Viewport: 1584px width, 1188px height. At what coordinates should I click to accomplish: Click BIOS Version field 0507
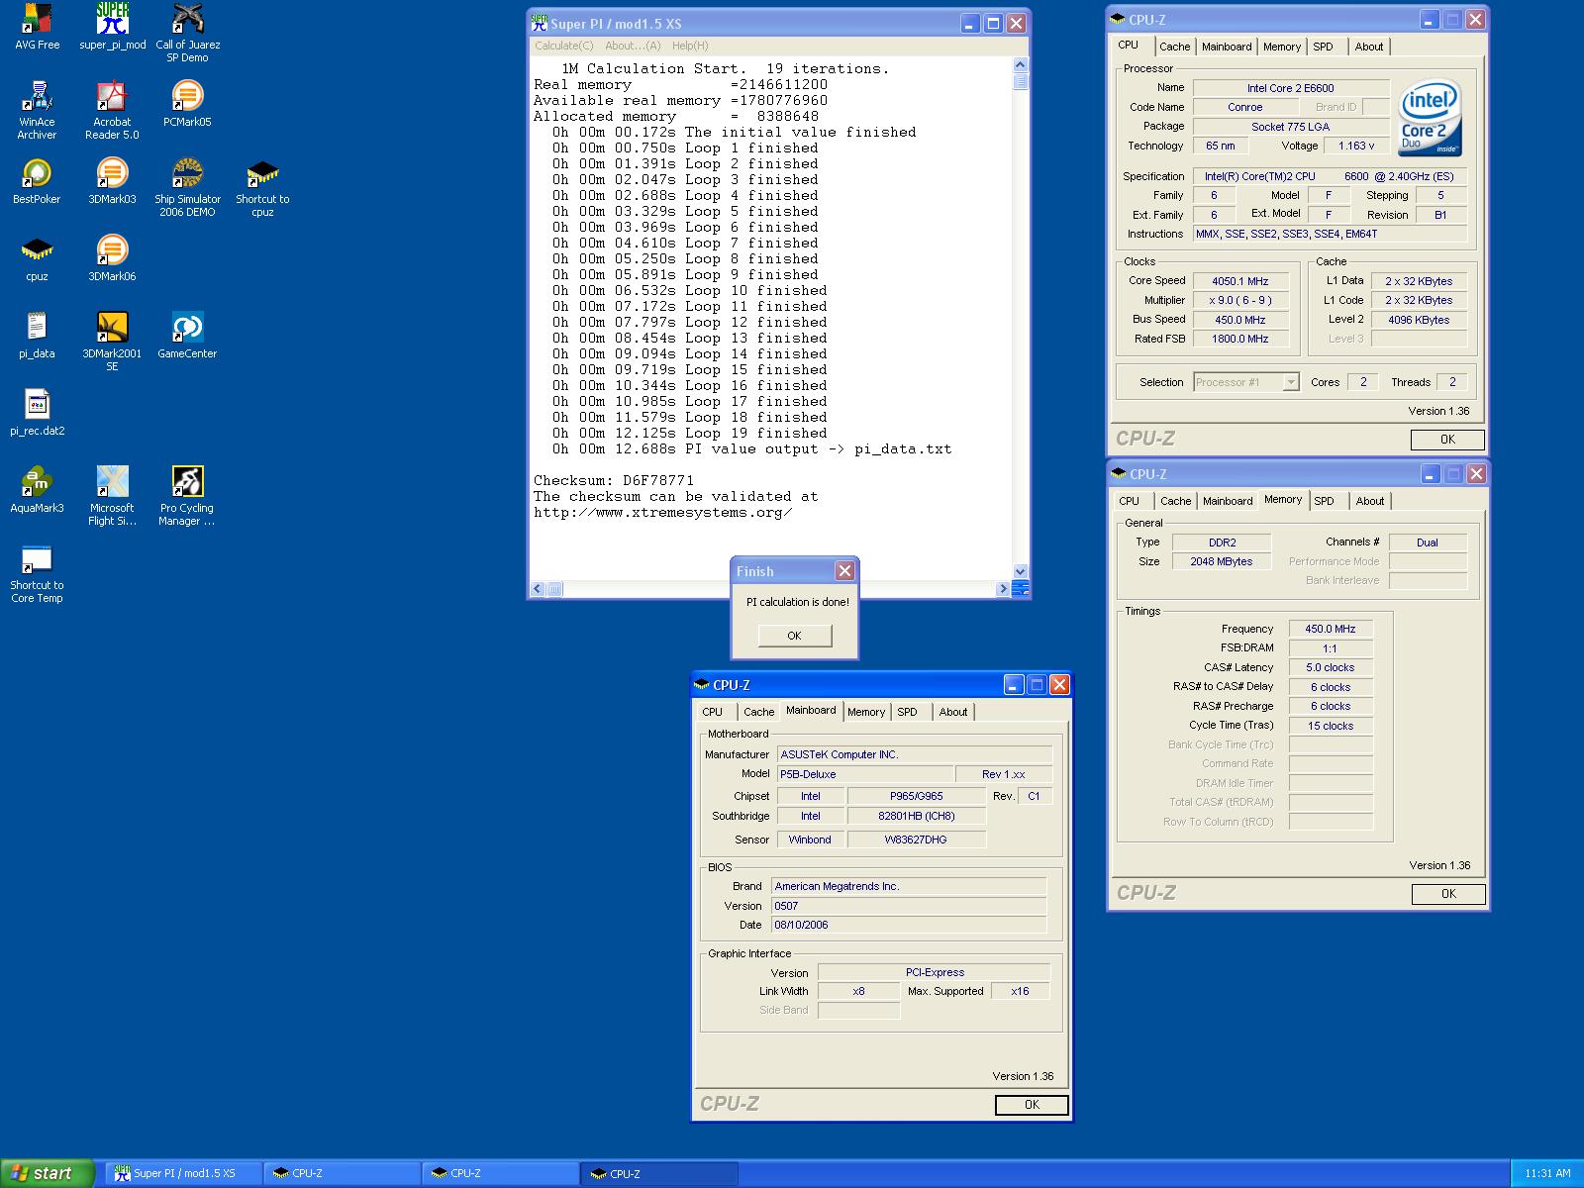[909, 906]
